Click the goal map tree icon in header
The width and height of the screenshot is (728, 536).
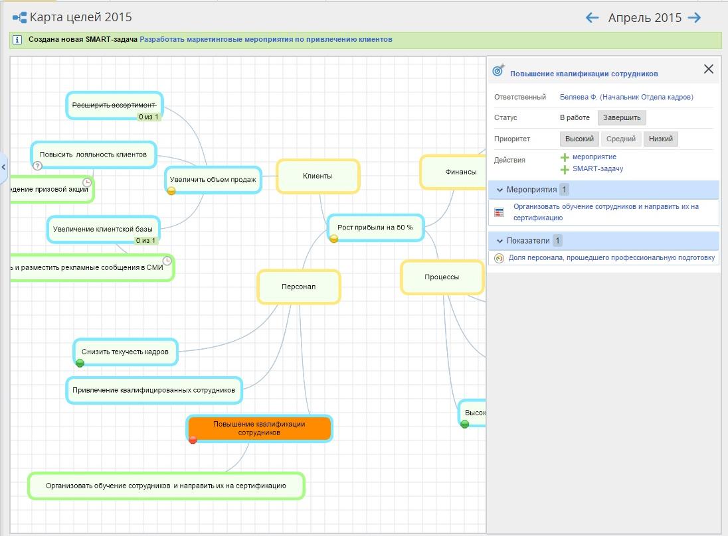(x=19, y=17)
